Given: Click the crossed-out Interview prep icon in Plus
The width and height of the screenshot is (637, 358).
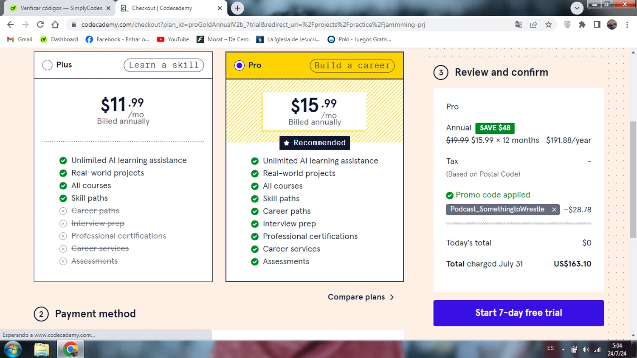Looking at the screenshot, I should (63, 223).
